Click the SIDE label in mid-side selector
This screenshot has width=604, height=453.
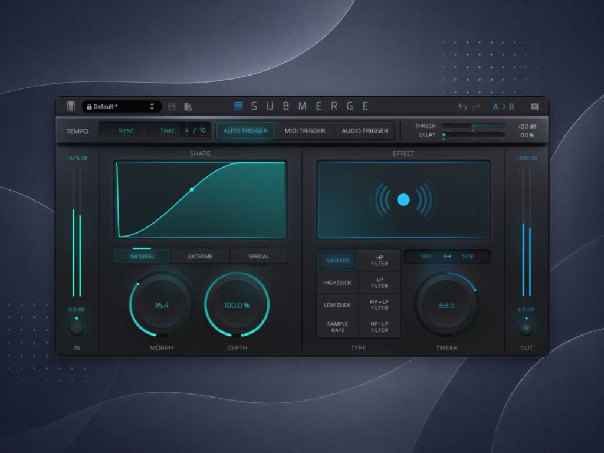468,256
